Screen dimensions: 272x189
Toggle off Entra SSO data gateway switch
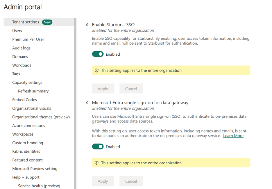click(x=98, y=147)
